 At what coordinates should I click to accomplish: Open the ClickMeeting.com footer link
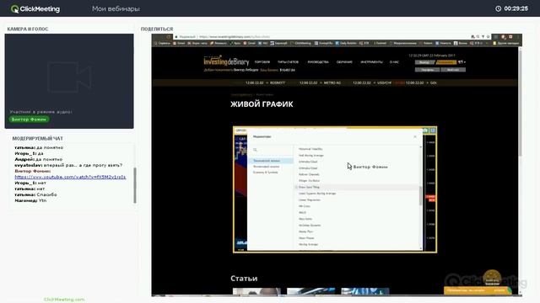64,300
